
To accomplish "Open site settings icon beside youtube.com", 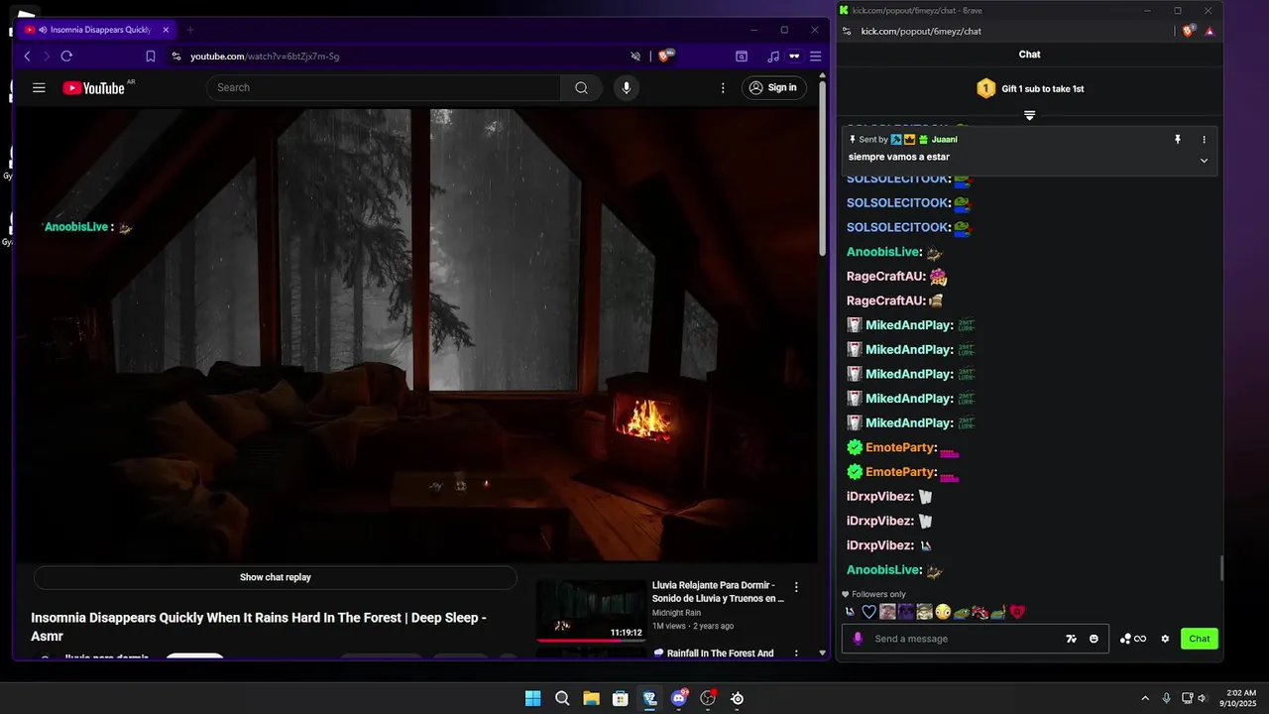I will pyautogui.click(x=176, y=57).
